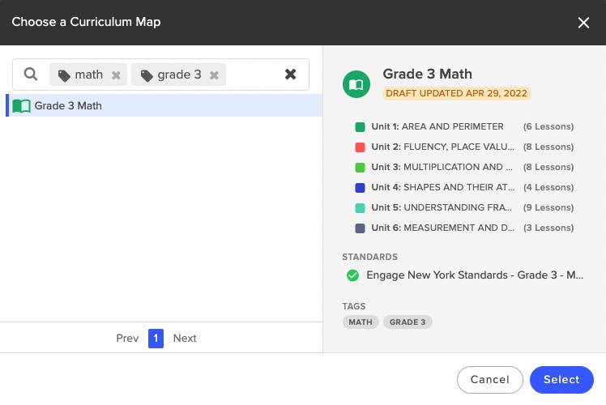Screen dimensions: 606x405
Task: Click the green curriculum book icon in details
Action: click(x=356, y=84)
